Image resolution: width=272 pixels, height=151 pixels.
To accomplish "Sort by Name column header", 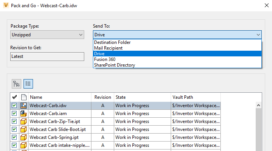I will coord(60,97).
